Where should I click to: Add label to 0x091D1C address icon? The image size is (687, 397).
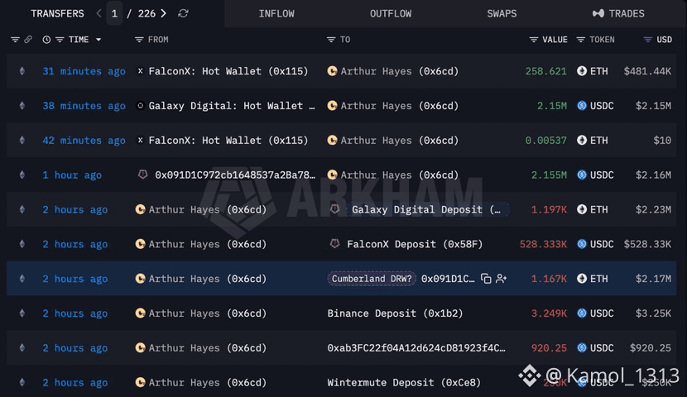point(502,279)
